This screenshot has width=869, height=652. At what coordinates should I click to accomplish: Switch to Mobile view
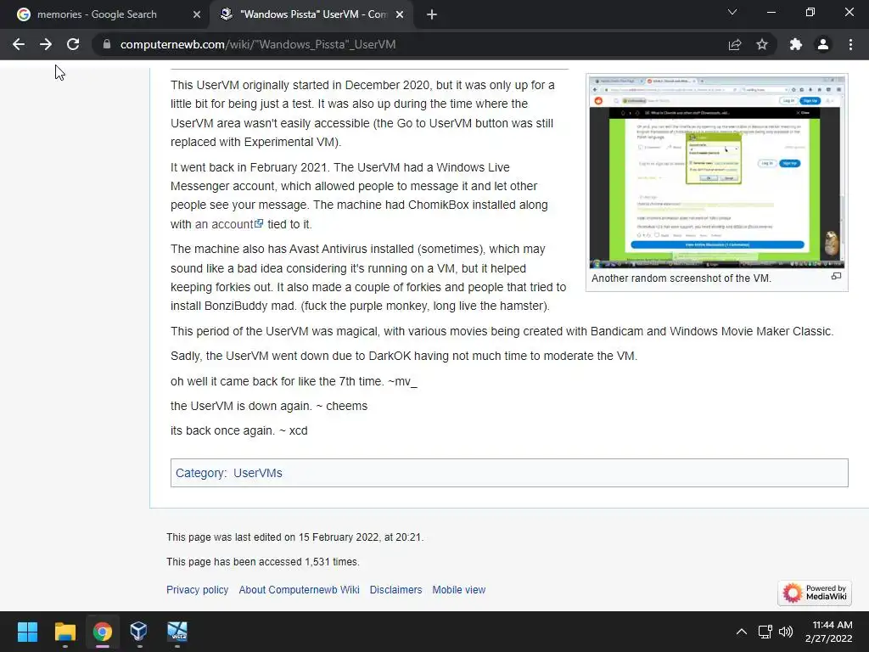[459, 590]
